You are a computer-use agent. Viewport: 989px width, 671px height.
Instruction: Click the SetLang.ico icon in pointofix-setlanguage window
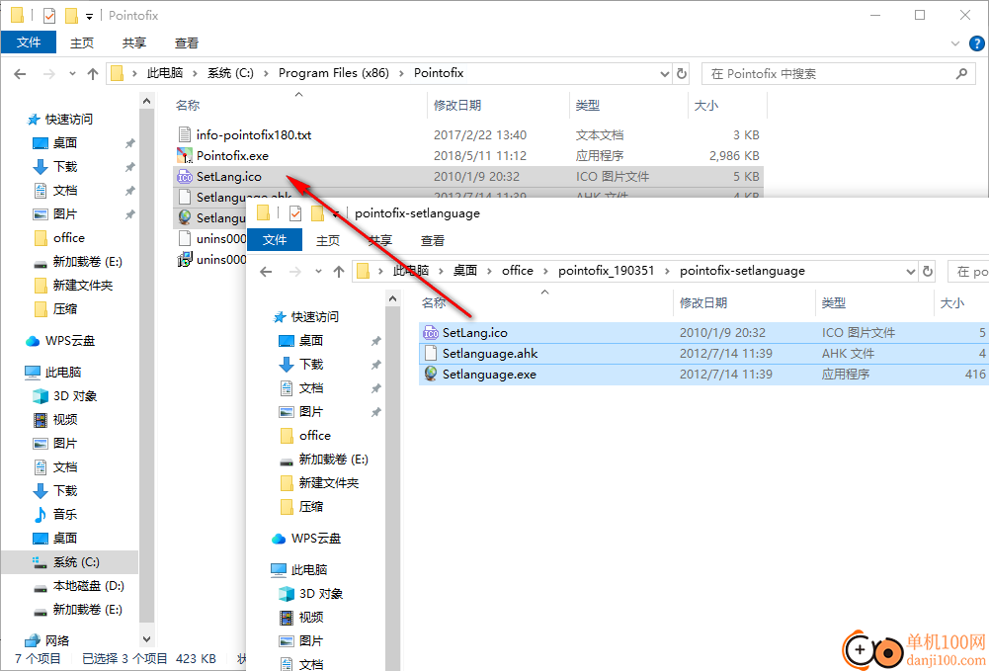(x=431, y=333)
